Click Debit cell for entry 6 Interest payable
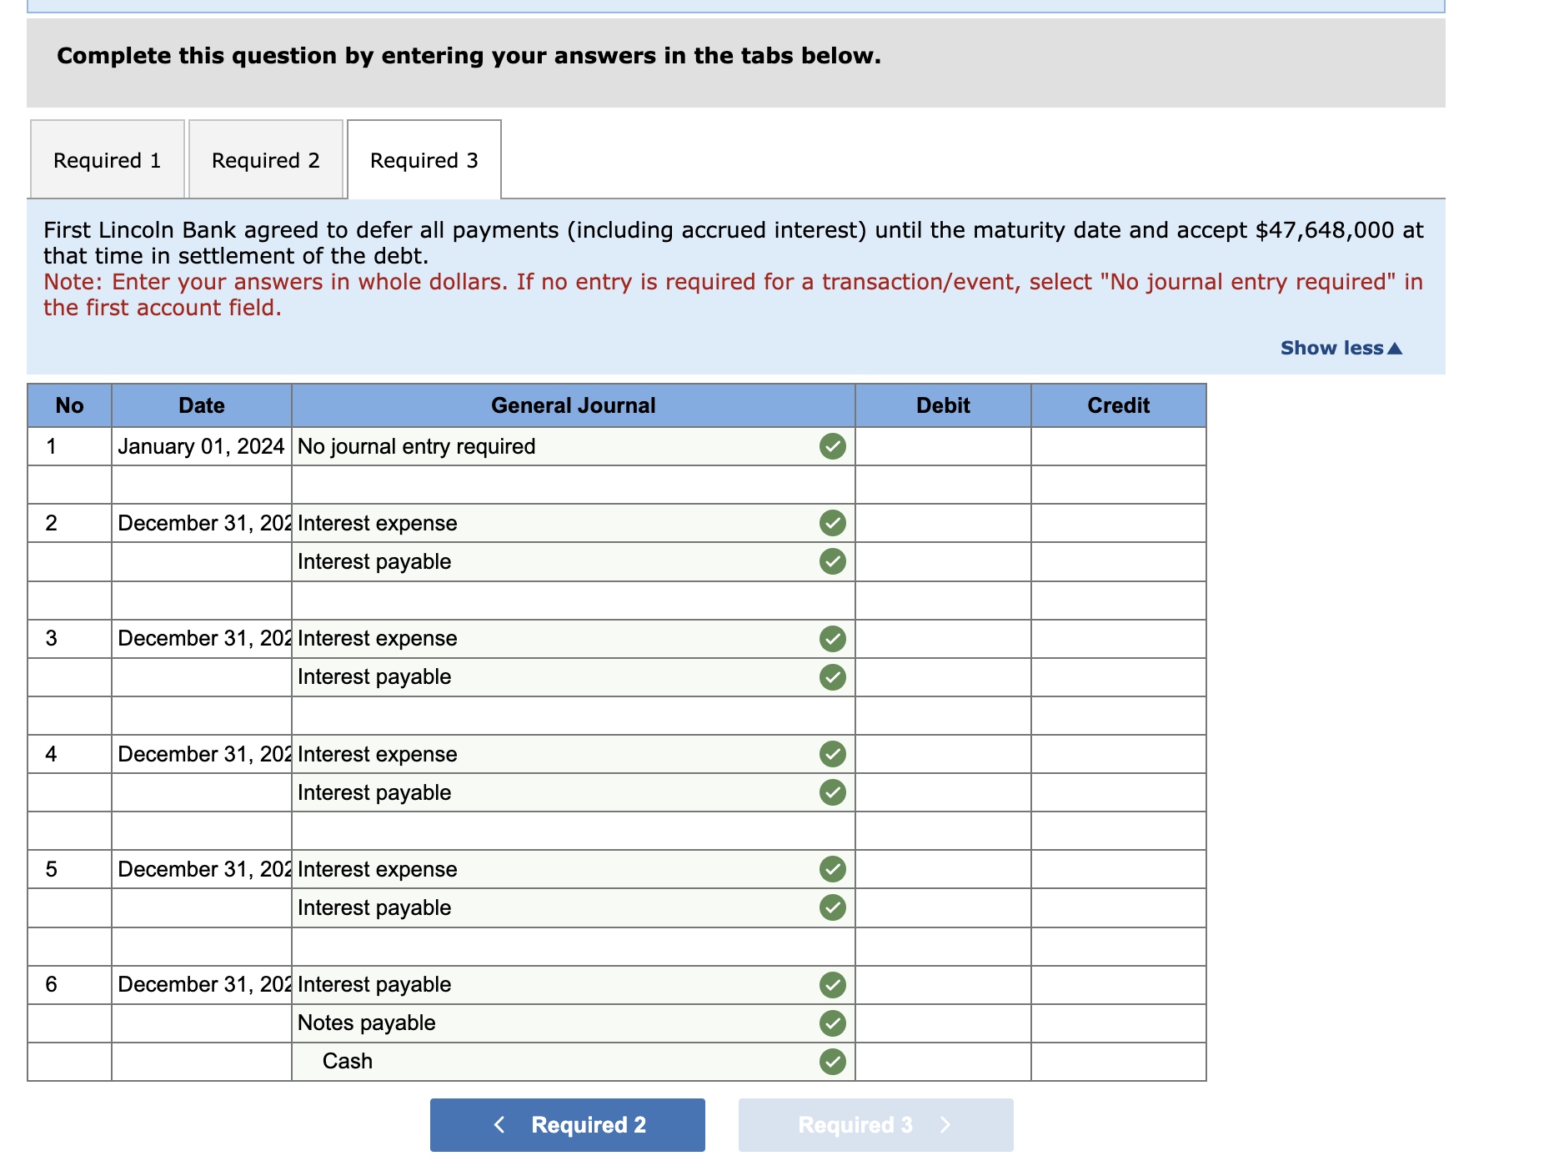Viewport: 1549px width, 1176px height. point(943,985)
